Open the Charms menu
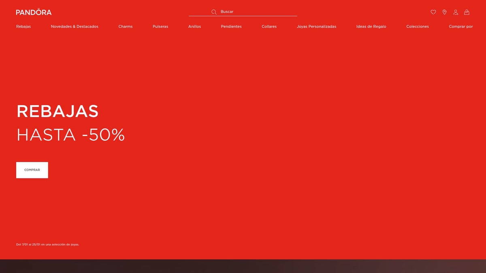Viewport: 486px width, 273px height. coord(126,26)
